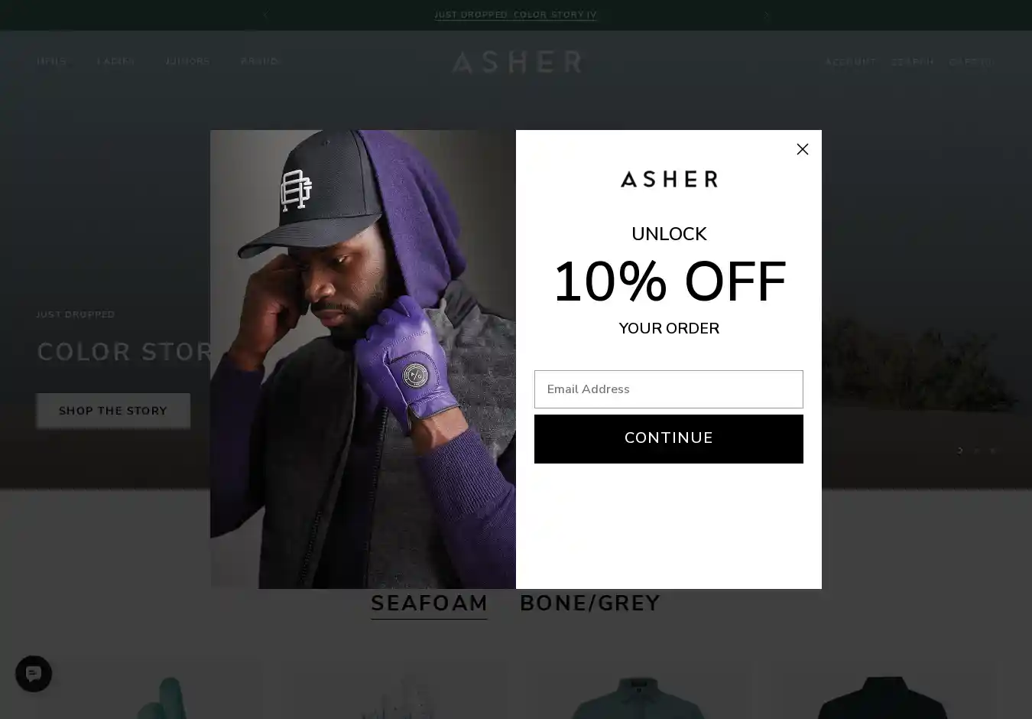Image resolution: width=1032 pixels, height=719 pixels.
Task: Click the man in purple hoodie image
Action: 363,359
